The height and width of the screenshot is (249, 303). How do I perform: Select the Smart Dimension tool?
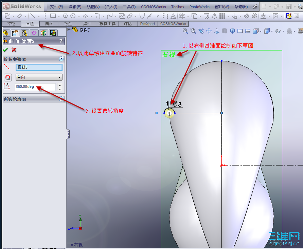19,16
